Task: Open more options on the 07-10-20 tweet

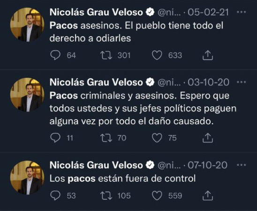Action: tap(242, 165)
